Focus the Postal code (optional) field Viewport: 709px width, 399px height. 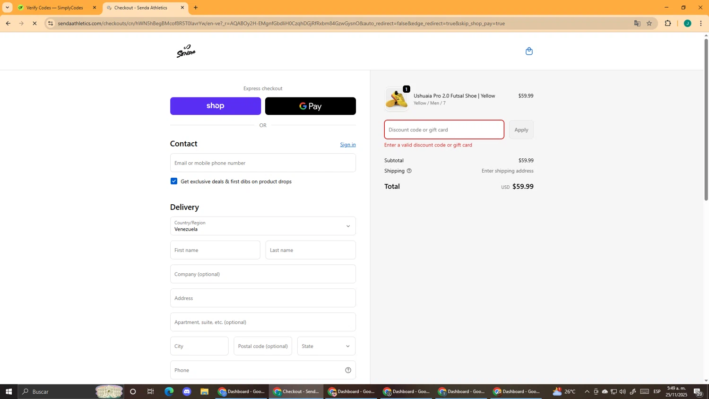(x=263, y=346)
